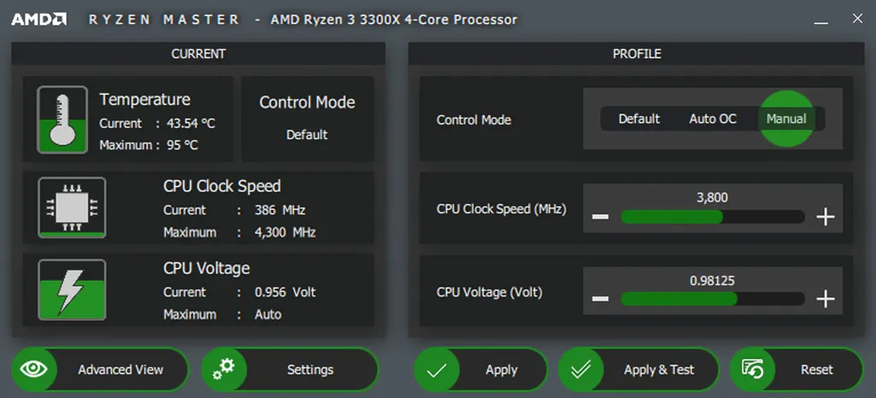Click the gears icon for Settings
Screen dimensions: 876x398
(224, 370)
